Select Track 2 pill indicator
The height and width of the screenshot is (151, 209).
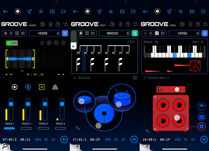pos(26,128)
